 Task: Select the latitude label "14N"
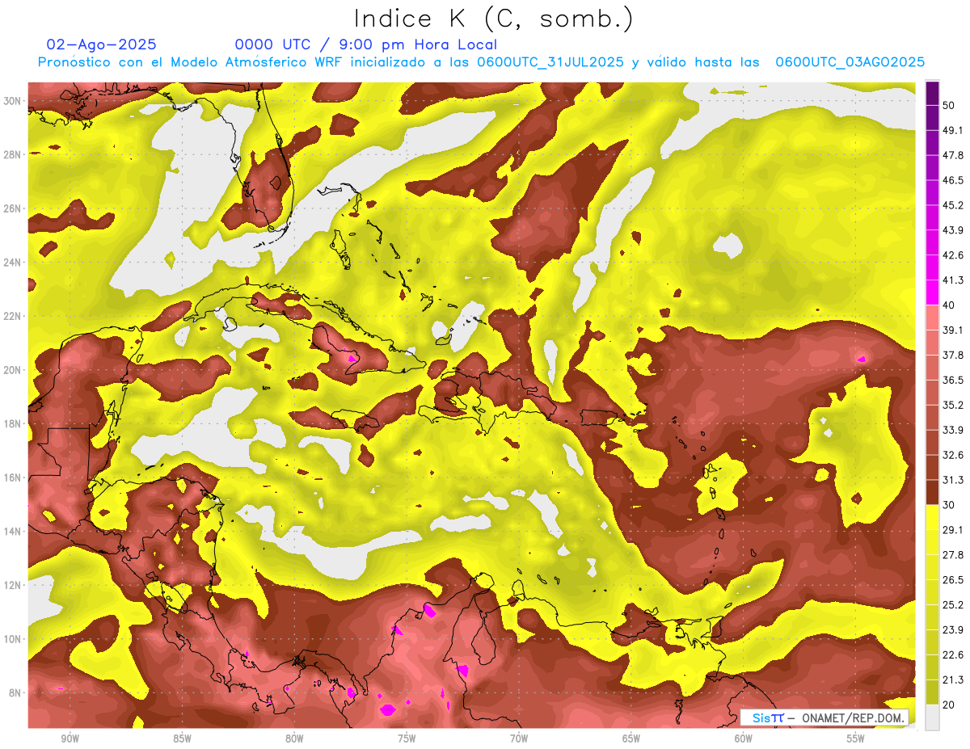coord(14,531)
